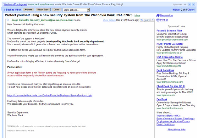Click the Inbox label next to subject
The image size is (198, 138).
tap(137, 15)
